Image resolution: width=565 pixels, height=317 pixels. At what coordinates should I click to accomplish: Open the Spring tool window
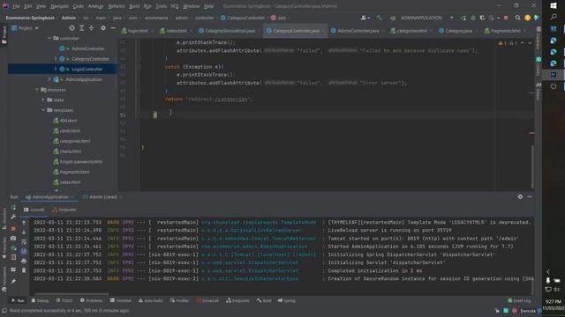pos(286,300)
